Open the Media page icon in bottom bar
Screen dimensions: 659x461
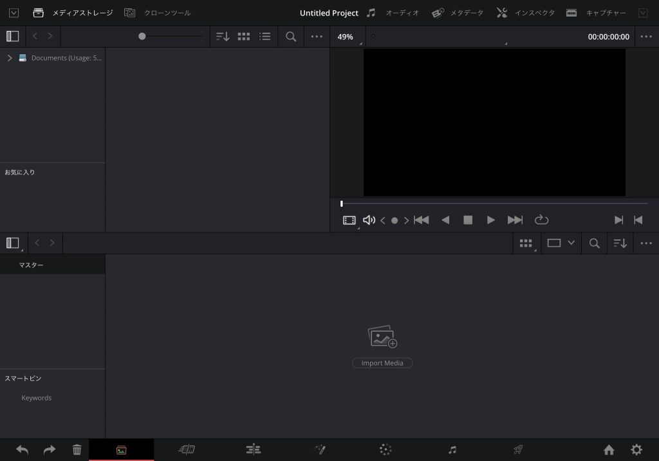[121, 450]
